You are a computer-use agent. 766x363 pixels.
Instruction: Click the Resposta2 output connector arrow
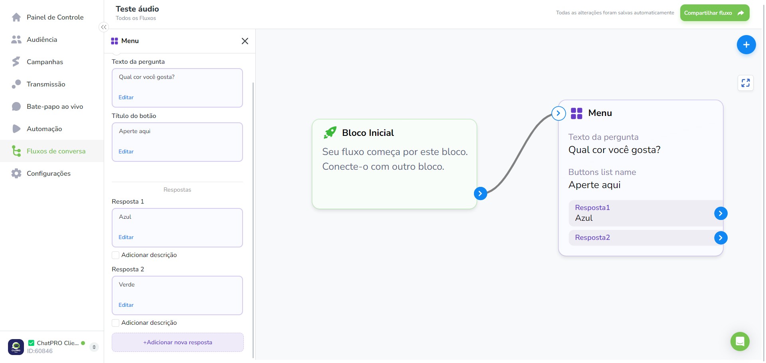point(721,238)
